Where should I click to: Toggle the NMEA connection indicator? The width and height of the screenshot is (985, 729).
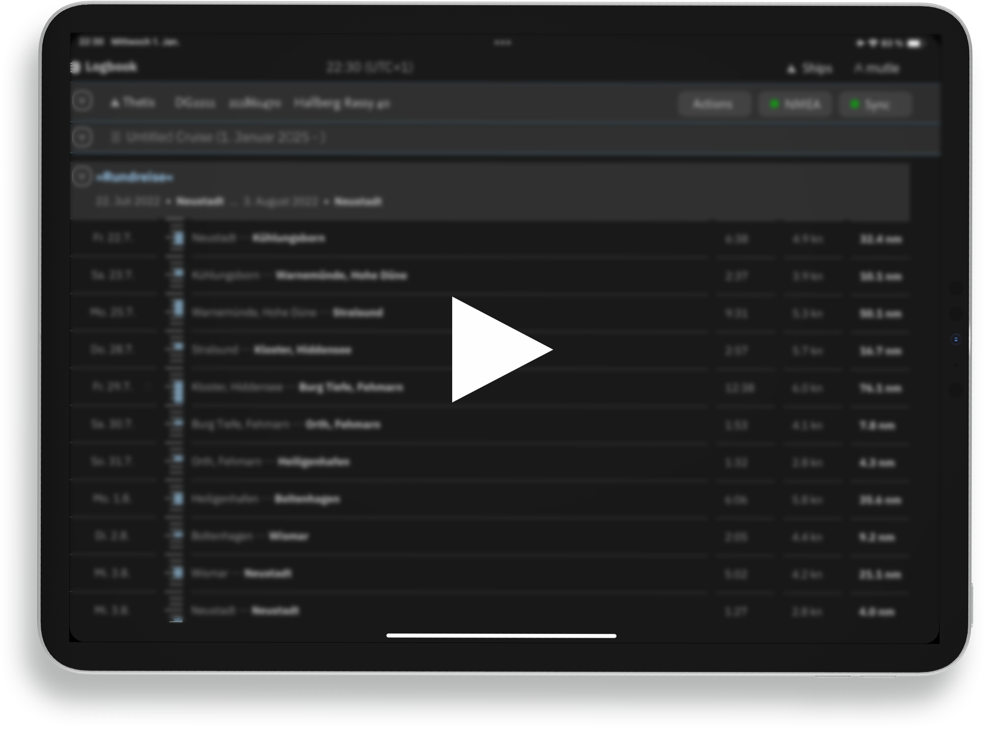[795, 104]
